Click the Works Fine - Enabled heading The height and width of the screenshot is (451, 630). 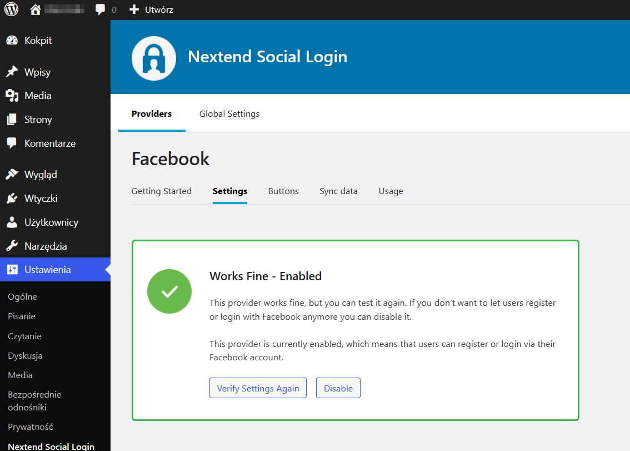266,276
